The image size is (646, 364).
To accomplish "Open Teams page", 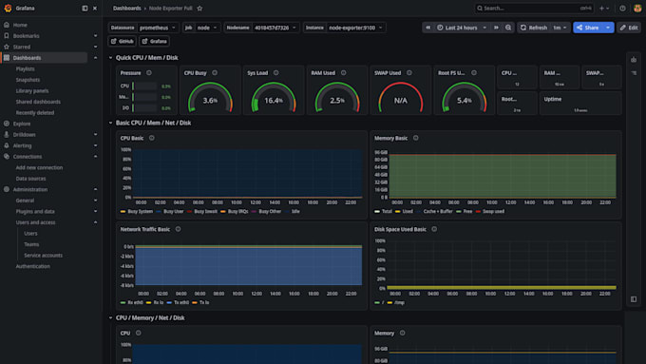I will click(31, 244).
